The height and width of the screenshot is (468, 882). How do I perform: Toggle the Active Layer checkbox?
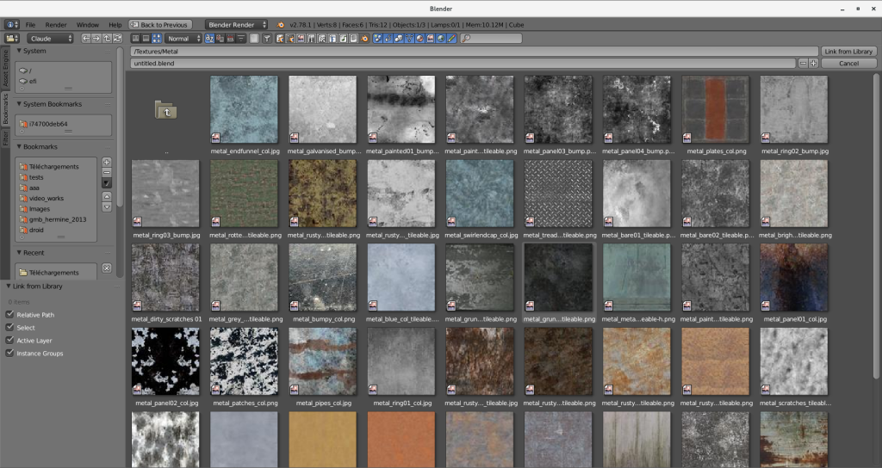point(9,341)
